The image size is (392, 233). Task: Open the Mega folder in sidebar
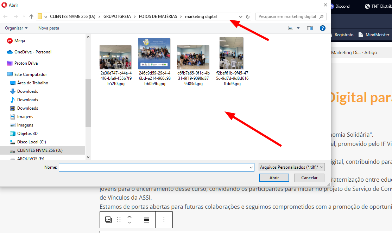(19, 41)
